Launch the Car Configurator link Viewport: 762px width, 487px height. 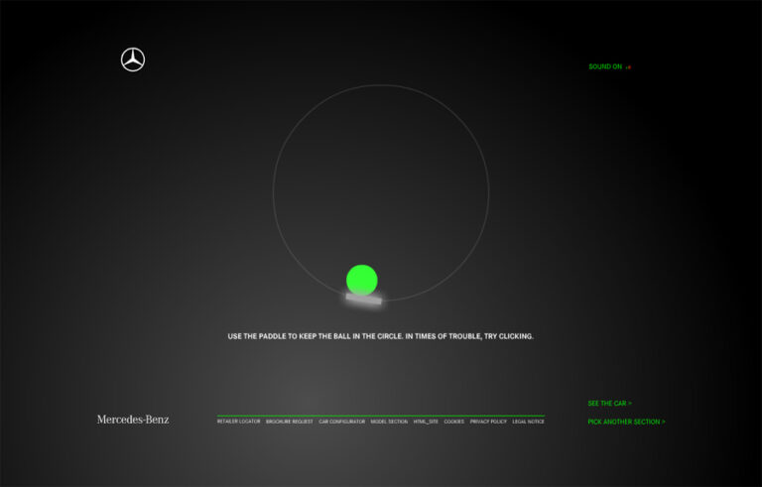(x=341, y=422)
